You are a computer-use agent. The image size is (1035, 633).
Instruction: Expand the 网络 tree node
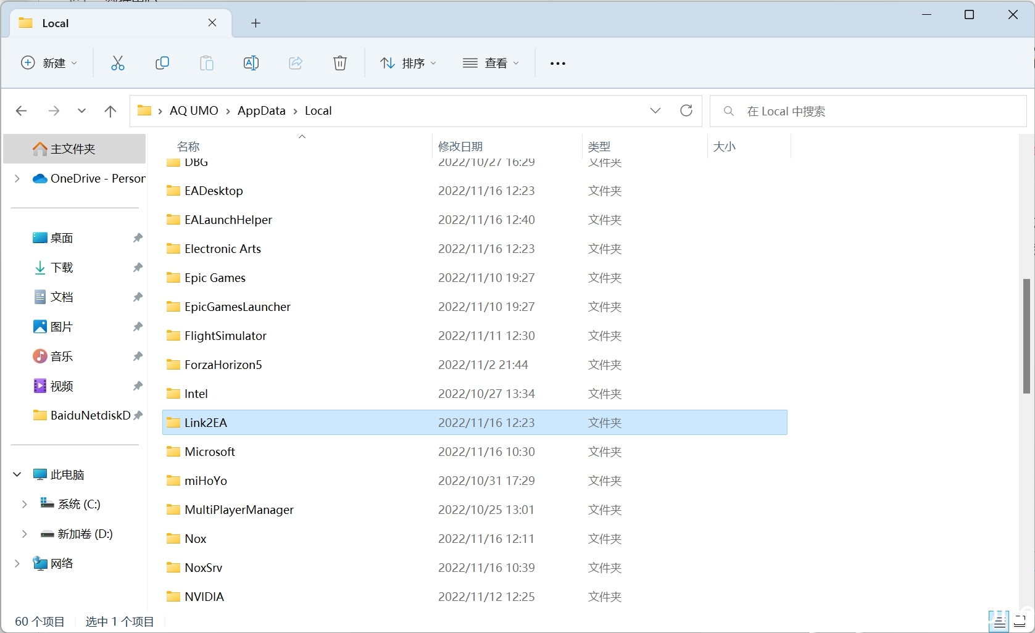click(x=17, y=563)
